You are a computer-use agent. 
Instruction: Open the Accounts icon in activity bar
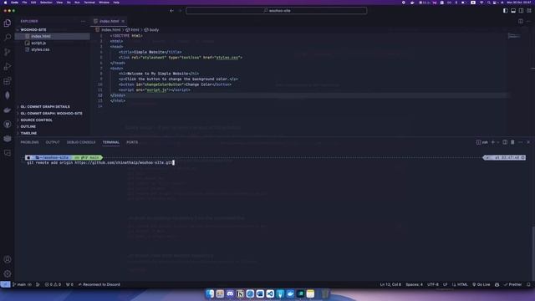[8, 259]
